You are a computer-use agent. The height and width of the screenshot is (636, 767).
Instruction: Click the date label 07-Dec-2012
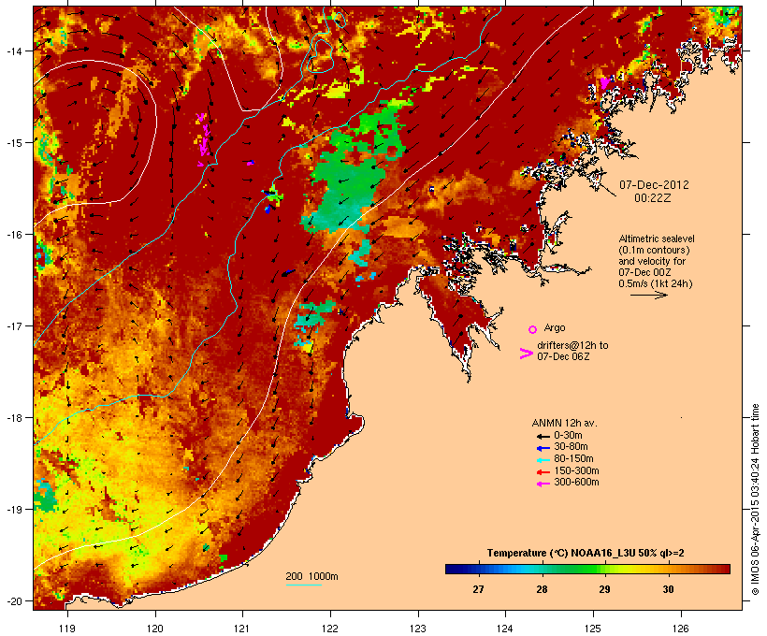[654, 185]
